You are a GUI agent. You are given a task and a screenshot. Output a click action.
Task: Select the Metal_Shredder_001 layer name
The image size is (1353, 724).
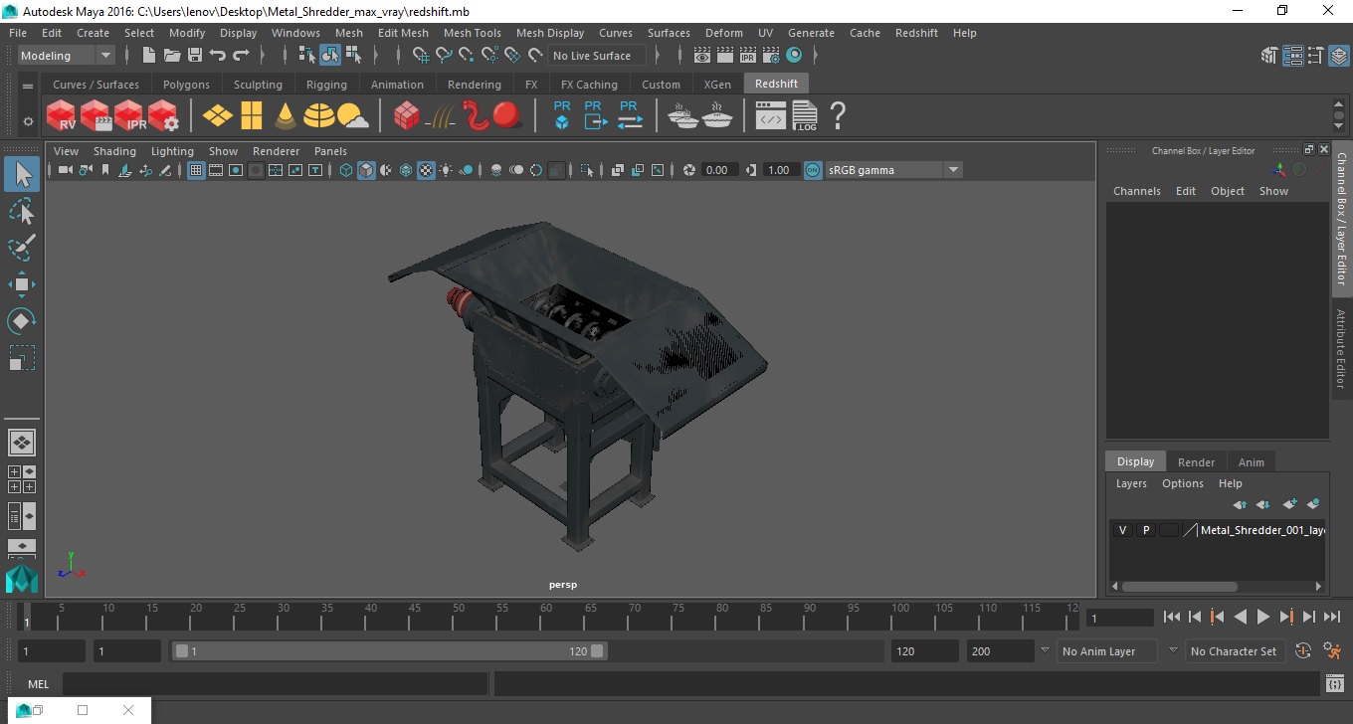pyautogui.click(x=1261, y=530)
